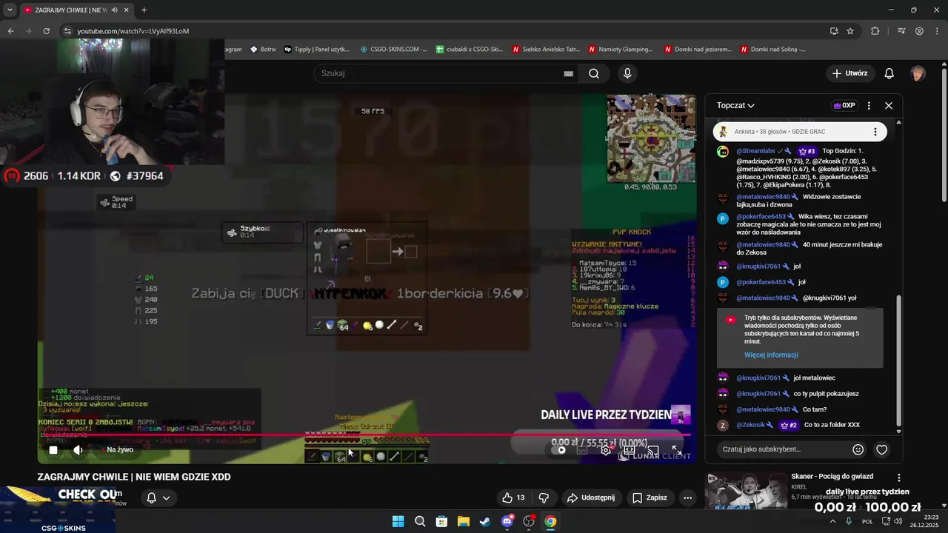Open Windows Start menu
948x533 pixels.
pos(398,521)
